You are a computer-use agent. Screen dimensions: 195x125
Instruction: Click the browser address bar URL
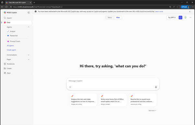[38, 7]
